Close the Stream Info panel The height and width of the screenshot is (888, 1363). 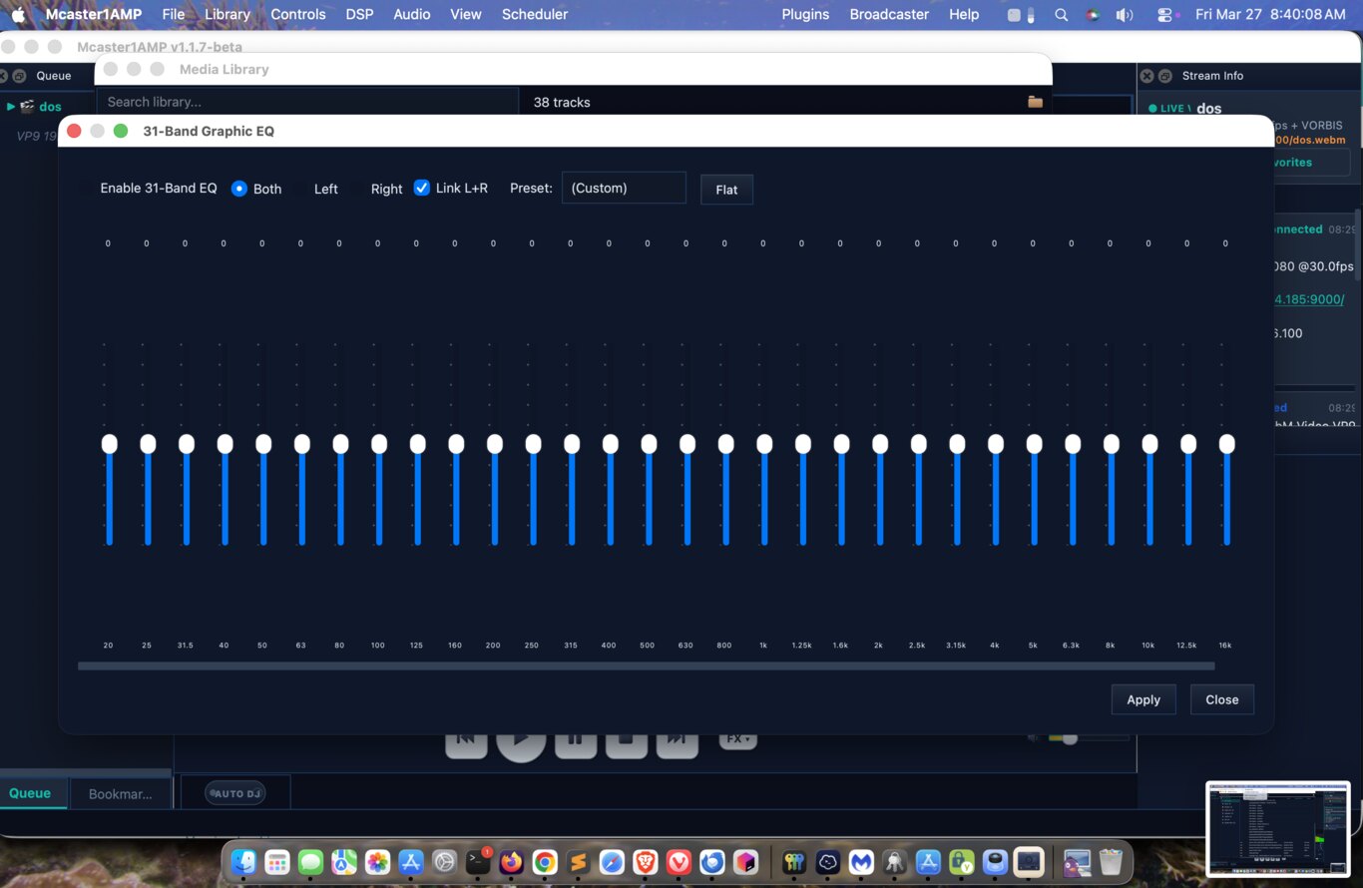pos(1146,76)
